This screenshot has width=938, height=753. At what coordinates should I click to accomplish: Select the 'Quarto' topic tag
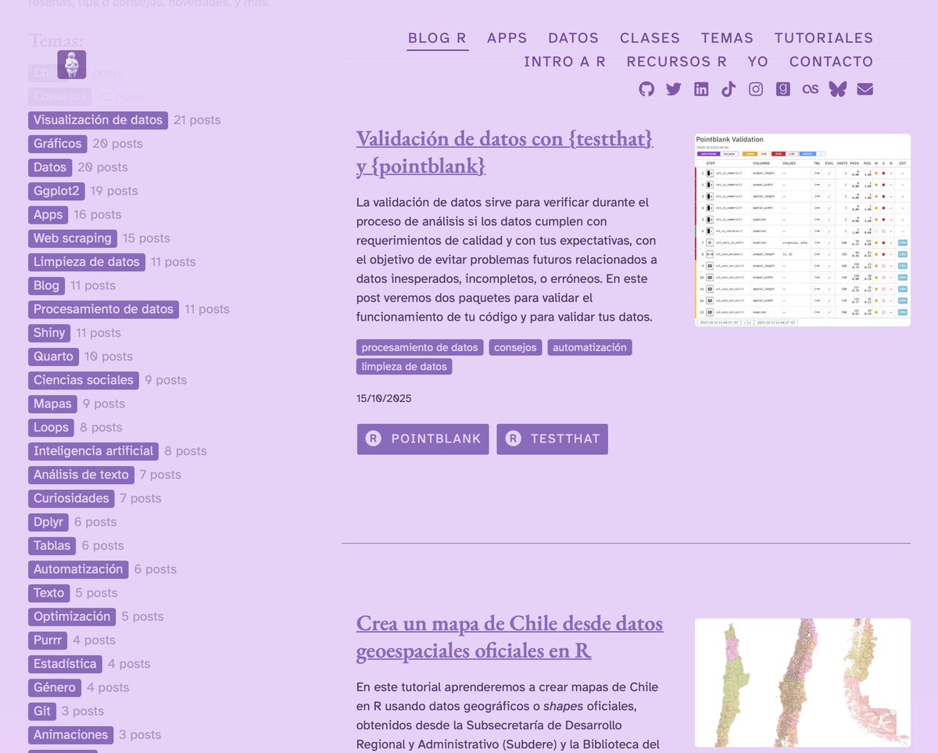pyautogui.click(x=54, y=356)
